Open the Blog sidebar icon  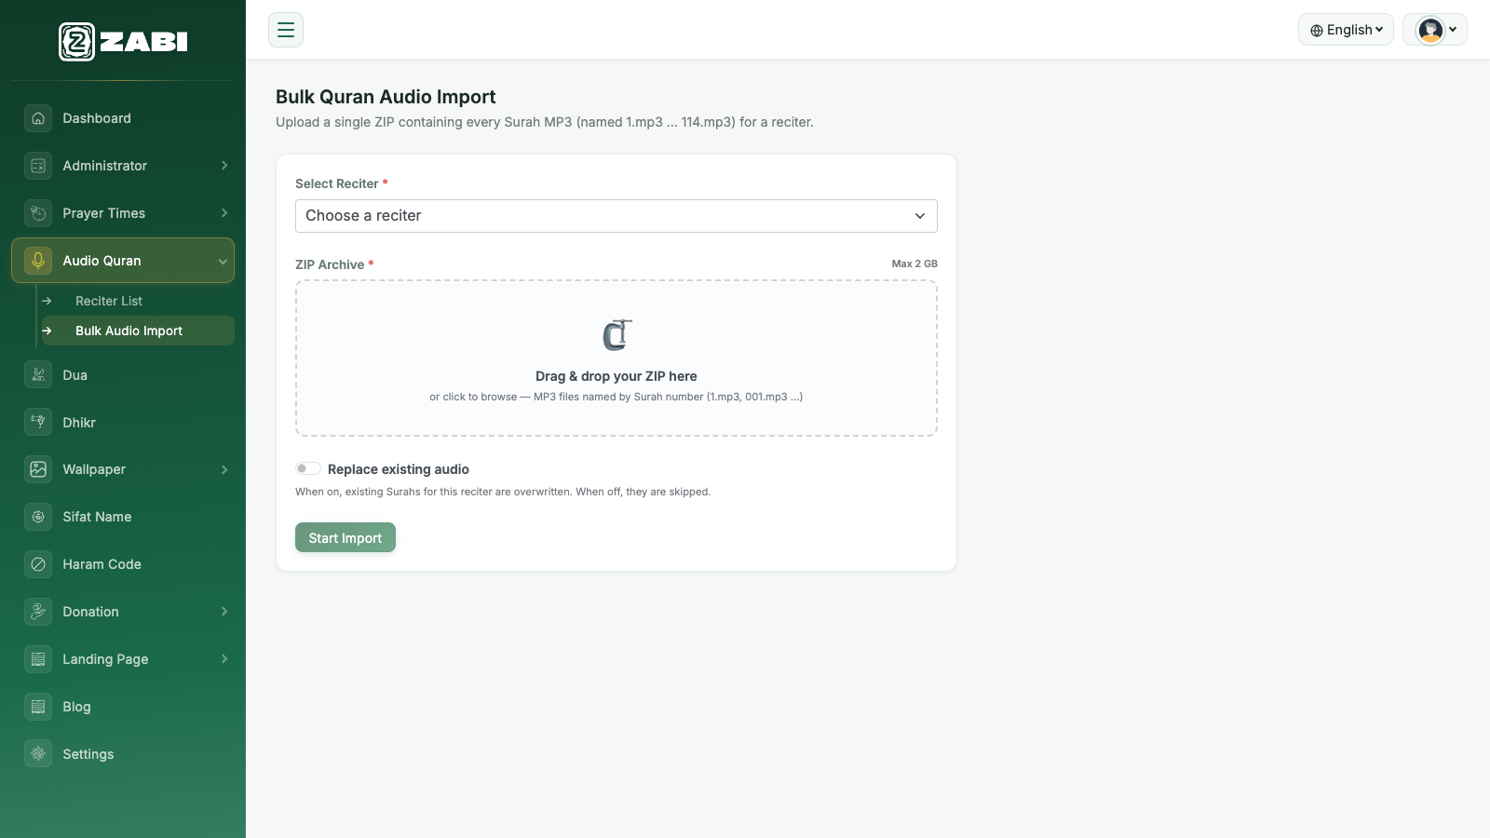coord(38,707)
